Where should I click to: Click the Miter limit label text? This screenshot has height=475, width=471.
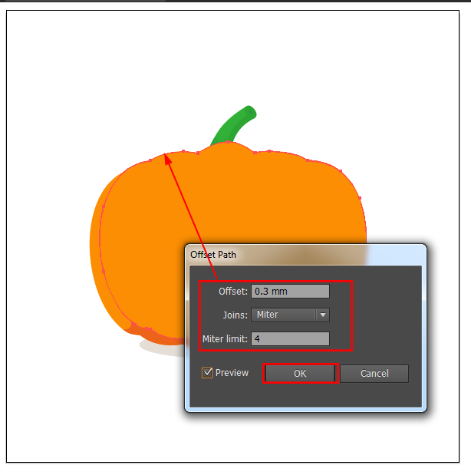[225, 339]
